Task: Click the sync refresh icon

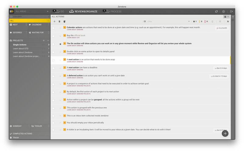Action: pyautogui.click(x=217, y=11)
